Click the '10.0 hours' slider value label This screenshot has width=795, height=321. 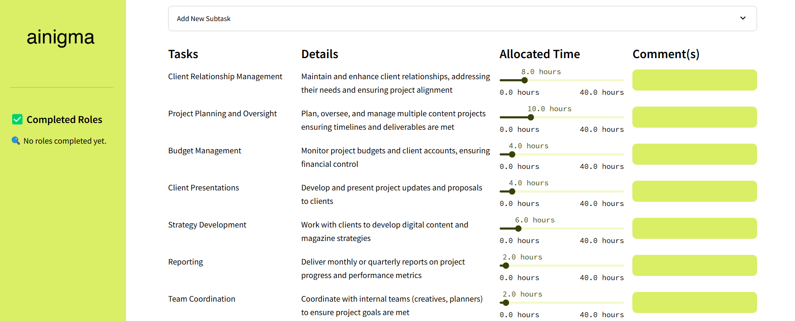(549, 109)
